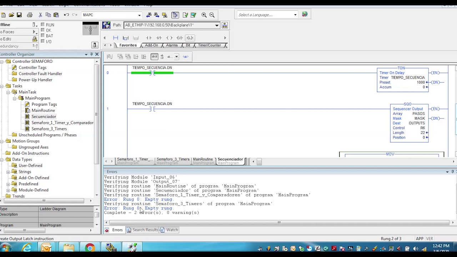
Task: Click the Paste clipboard icon
Action: [56, 15]
